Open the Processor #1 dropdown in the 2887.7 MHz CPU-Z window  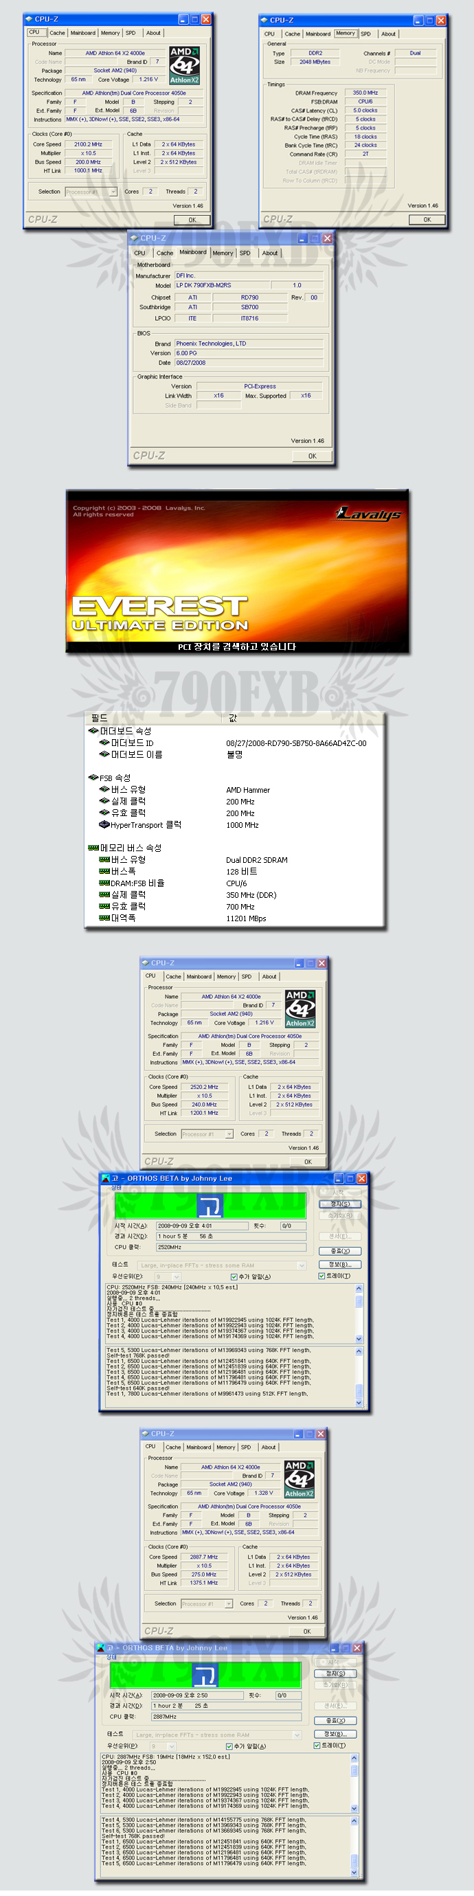229,1604
